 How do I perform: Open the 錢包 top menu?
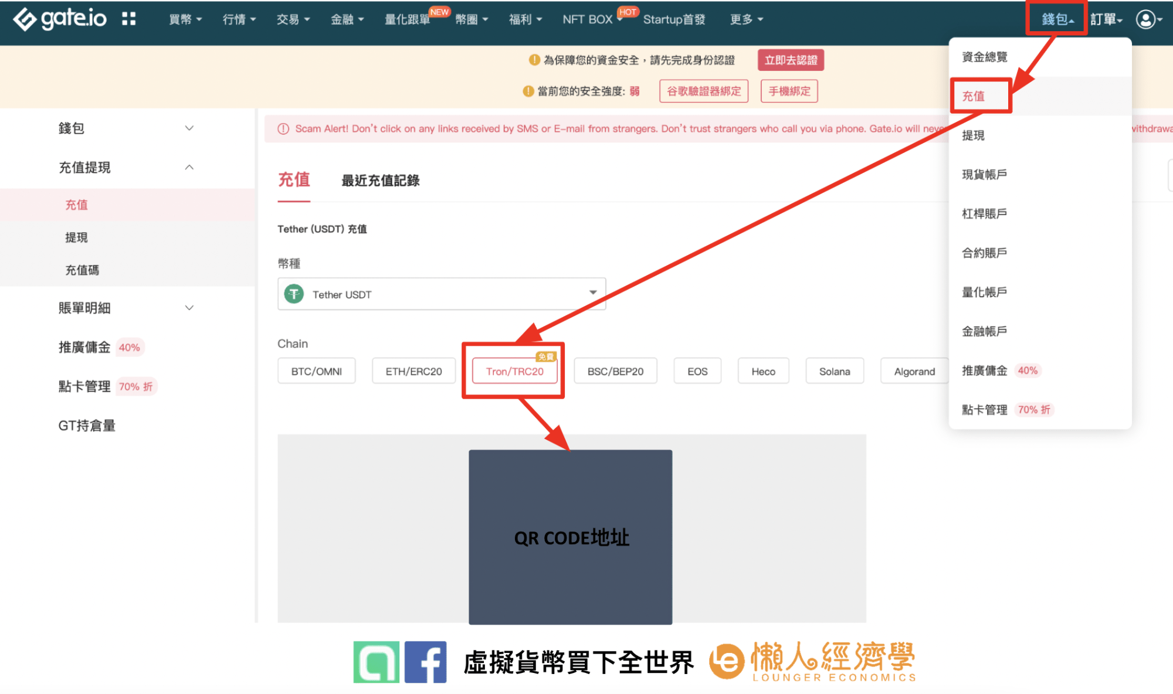(1057, 19)
